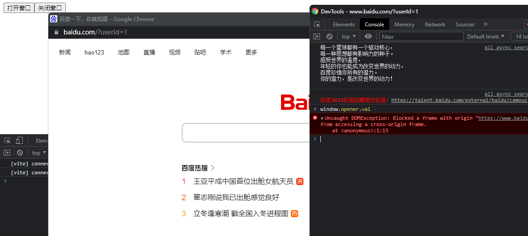Click the 热 badge on third hot search
The width and height of the screenshot is (528, 236).
pos(294,214)
